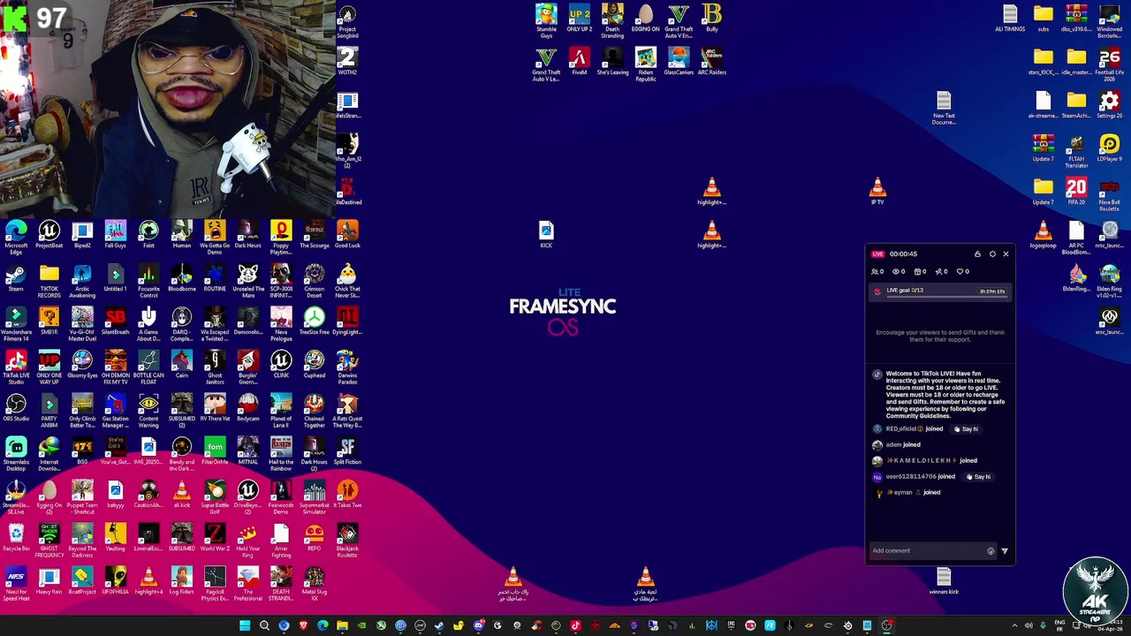The height and width of the screenshot is (636, 1131).
Task: Open the Elden Ring shortcut
Action: click(x=1110, y=280)
